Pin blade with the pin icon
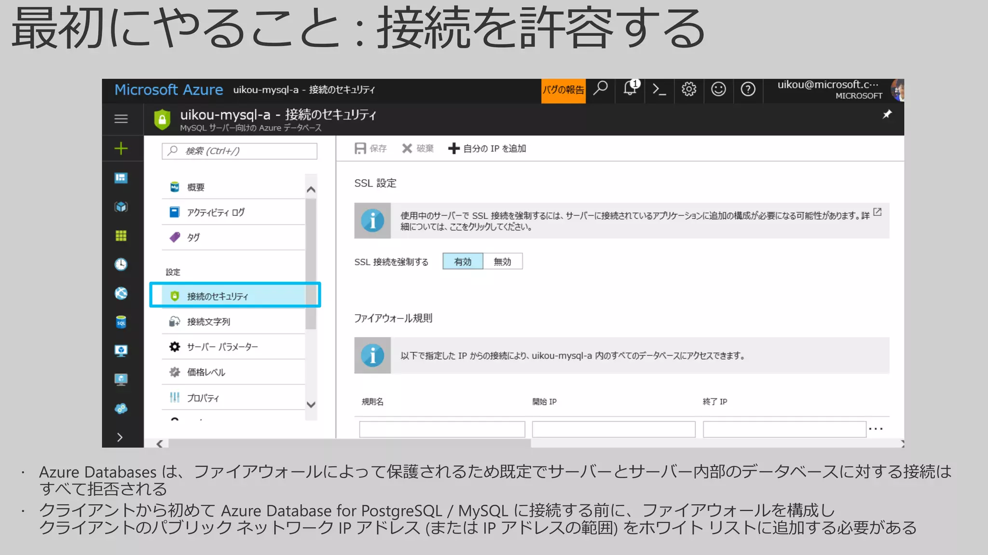Image resolution: width=988 pixels, height=555 pixels. coord(887,115)
